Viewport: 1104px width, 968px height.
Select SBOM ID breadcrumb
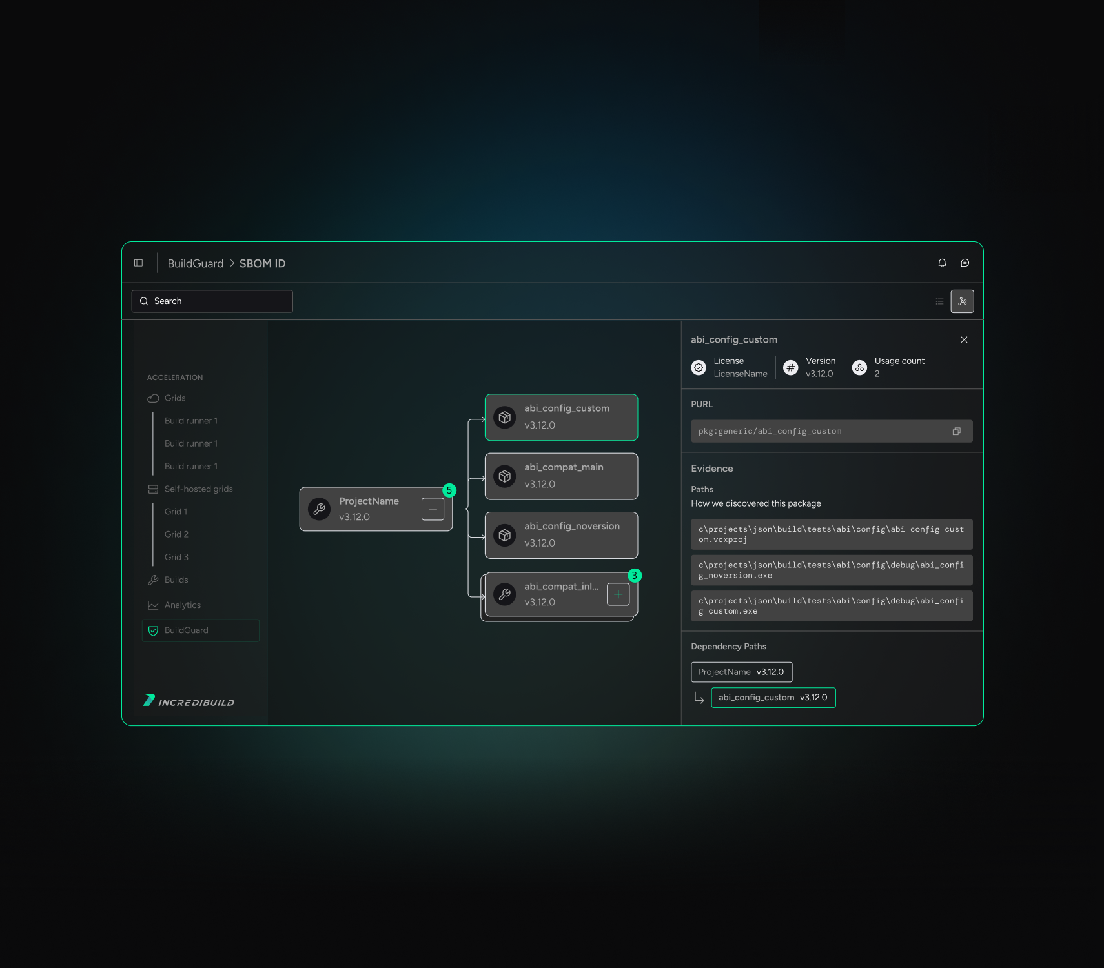tap(263, 263)
